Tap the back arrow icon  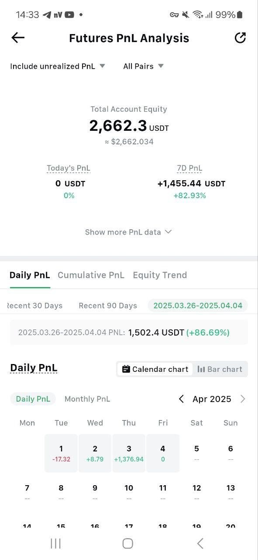coord(18,38)
